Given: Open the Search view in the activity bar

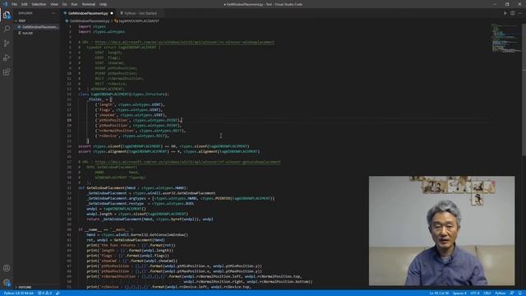Looking at the screenshot, I should pyautogui.click(x=7, y=29).
